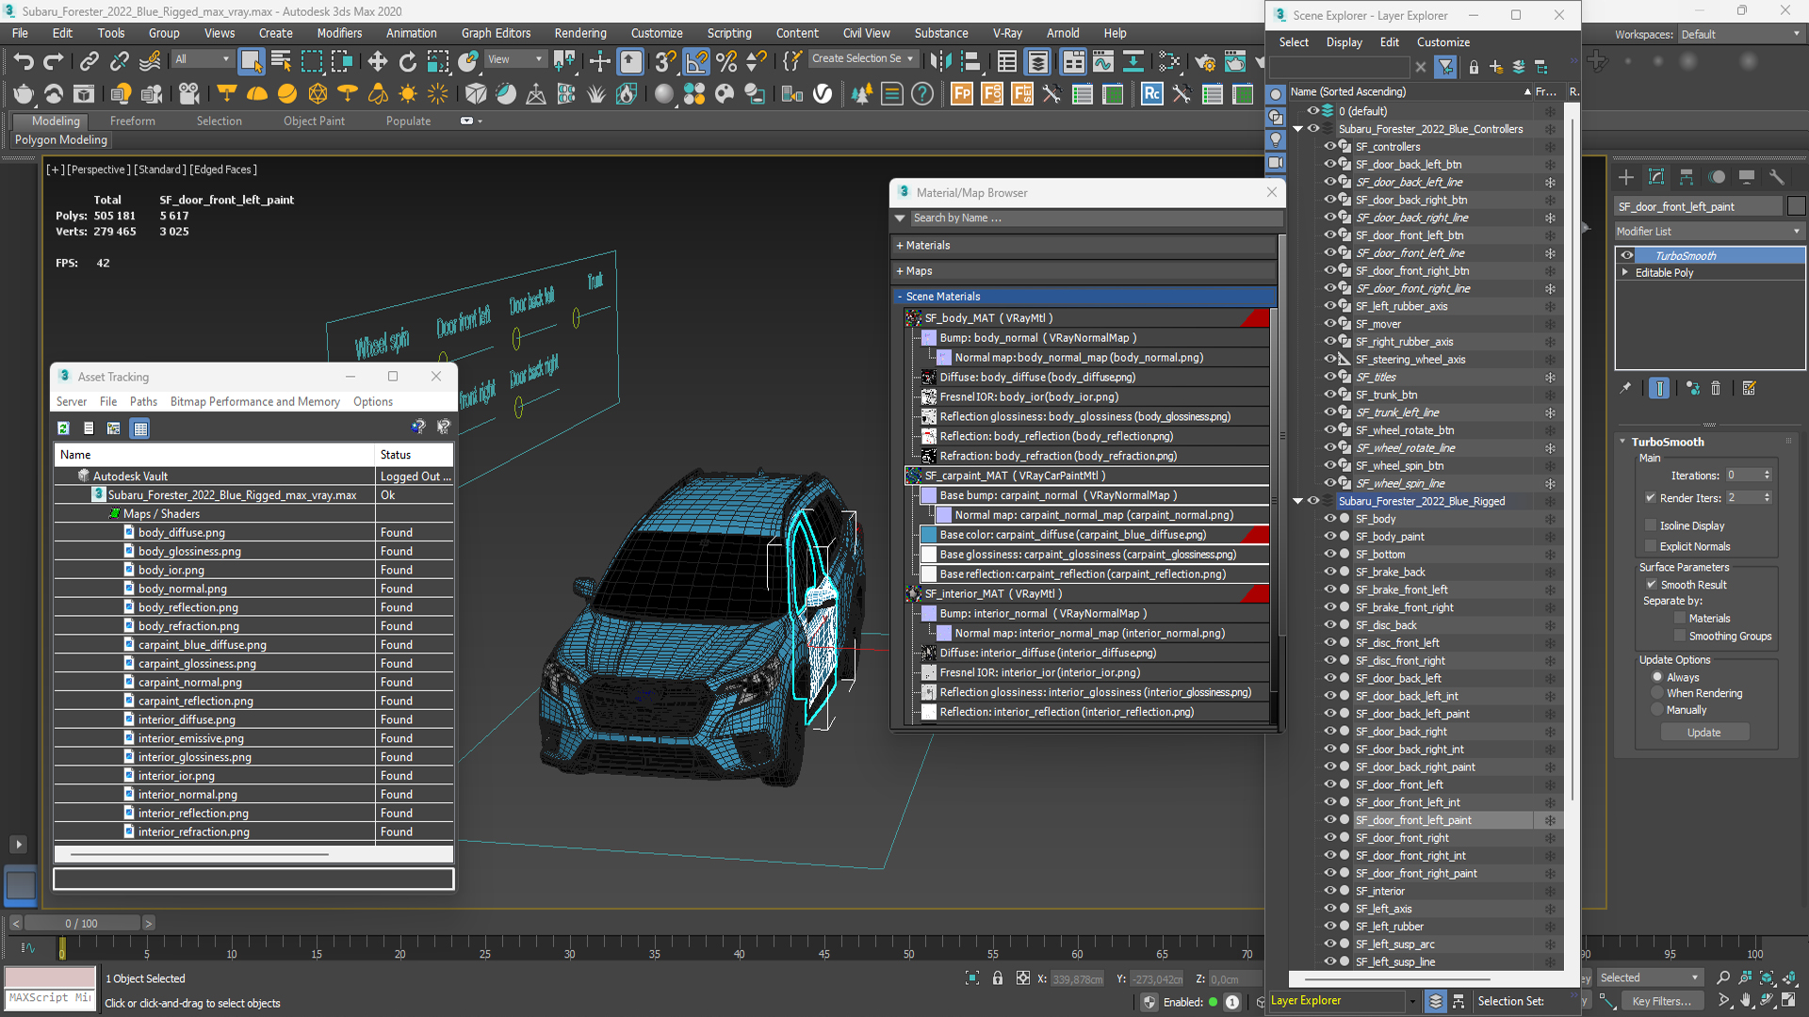
Task: Enable Isoline Display checkbox
Action: point(1651,525)
